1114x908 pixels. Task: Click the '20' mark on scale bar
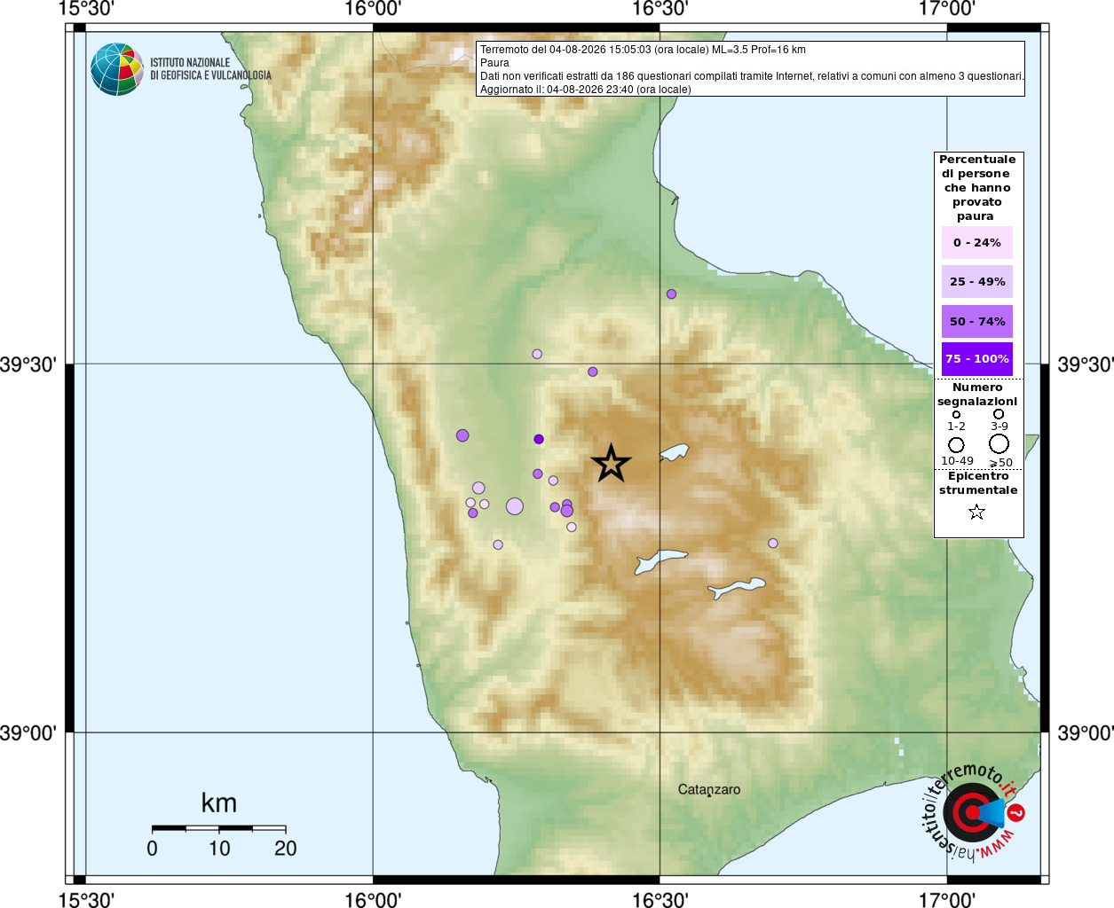point(285,849)
